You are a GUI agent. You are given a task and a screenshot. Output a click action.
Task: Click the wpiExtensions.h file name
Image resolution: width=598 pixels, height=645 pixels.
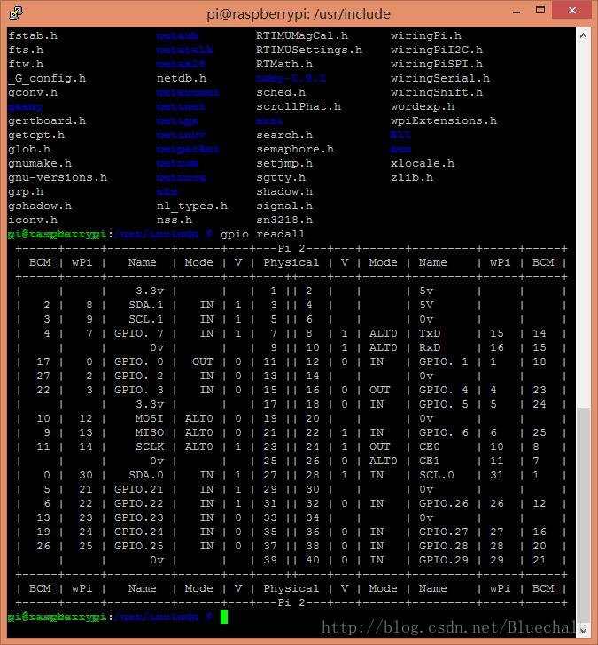pyautogui.click(x=443, y=120)
